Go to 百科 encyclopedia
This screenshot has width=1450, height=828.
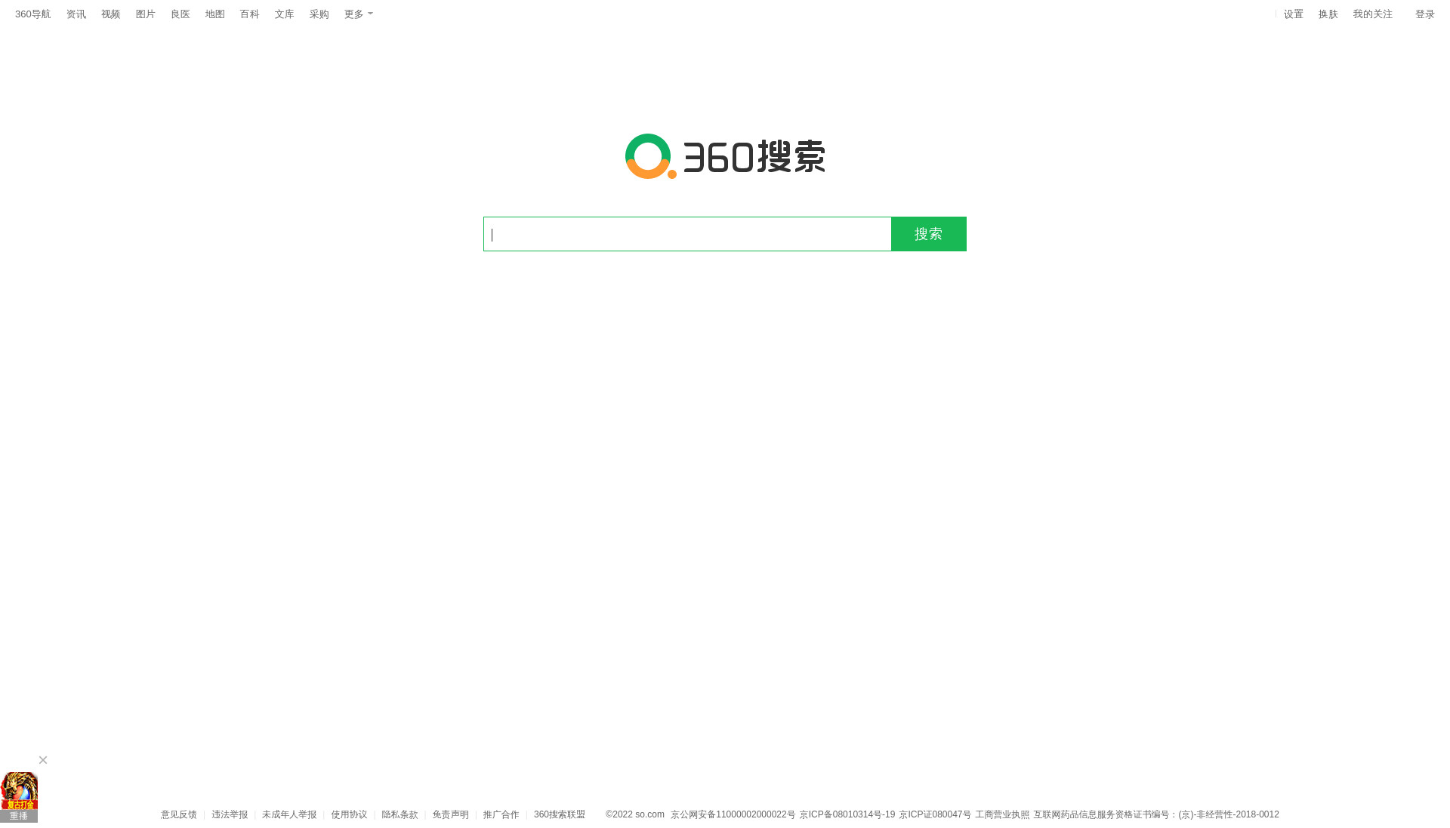click(250, 14)
